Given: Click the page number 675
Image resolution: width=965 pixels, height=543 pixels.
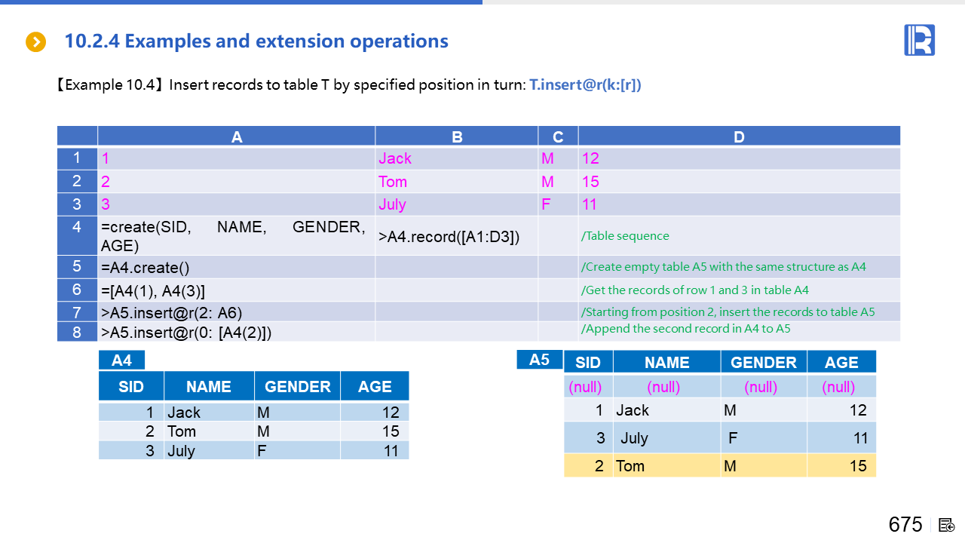Looking at the screenshot, I should pos(905,525).
